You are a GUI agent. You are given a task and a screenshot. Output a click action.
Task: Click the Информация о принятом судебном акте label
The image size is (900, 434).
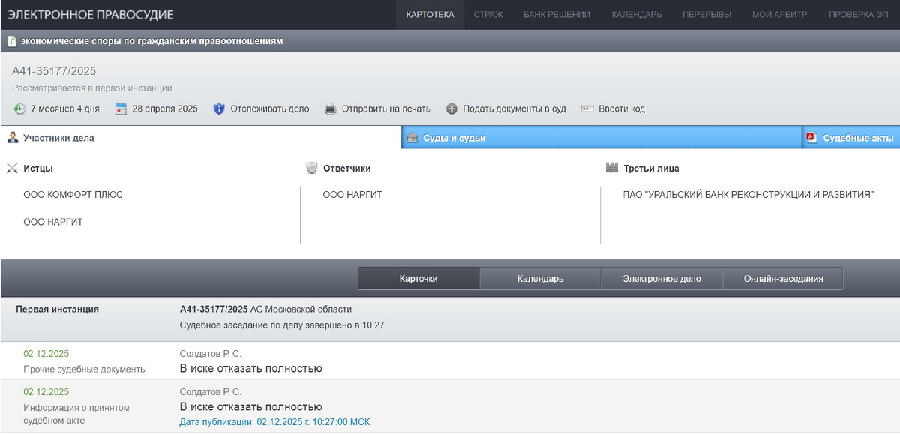pyautogui.click(x=76, y=414)
